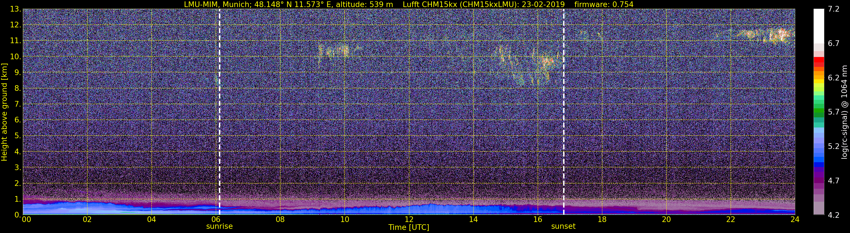Click the height axis tick '10.'
Image resolution: width=850 pixels, height=233 pixels.
16,57
